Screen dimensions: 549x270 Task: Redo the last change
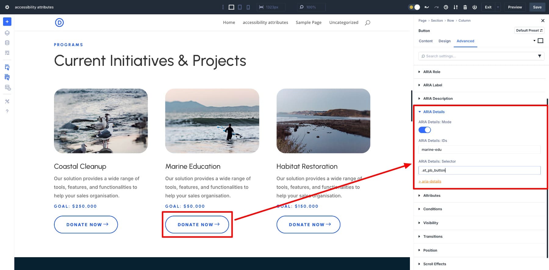tap(436, 7)
